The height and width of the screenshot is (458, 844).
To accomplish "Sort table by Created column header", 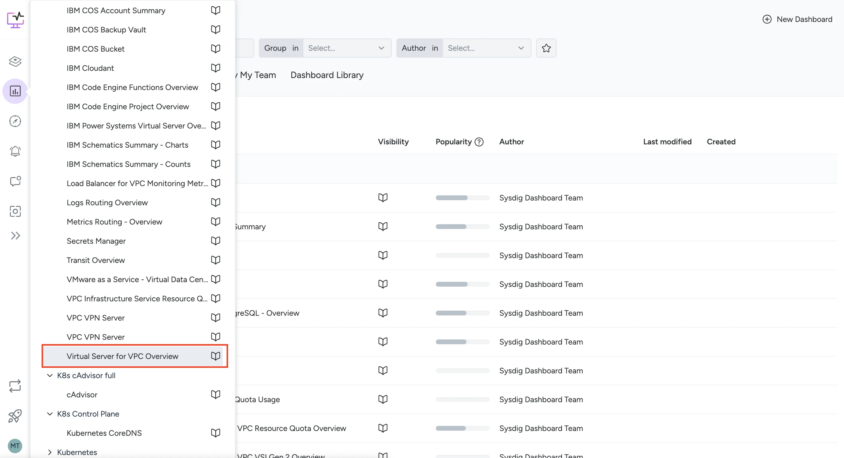I will point(721,142).
